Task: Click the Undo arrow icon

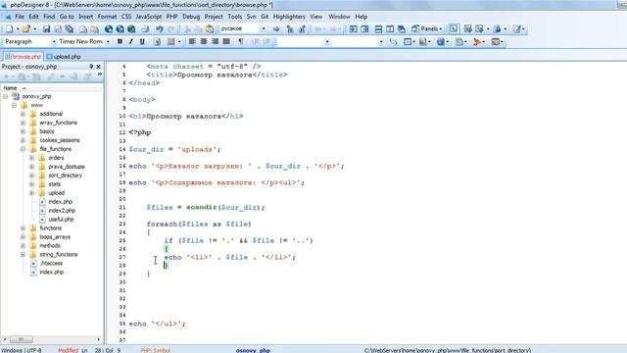Action: (159, 28)
